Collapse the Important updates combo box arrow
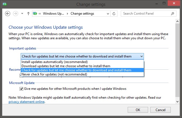Viewport: 182px width, 118px height. [141, 56]
